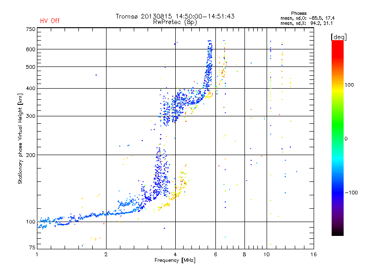Click the x-axis label '10'
This screenshot has height=277, width=369.
(267, 254)
